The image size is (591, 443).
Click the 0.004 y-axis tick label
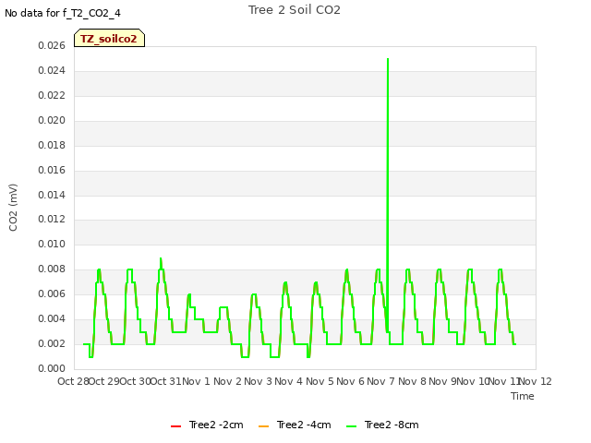click(52, 319)
